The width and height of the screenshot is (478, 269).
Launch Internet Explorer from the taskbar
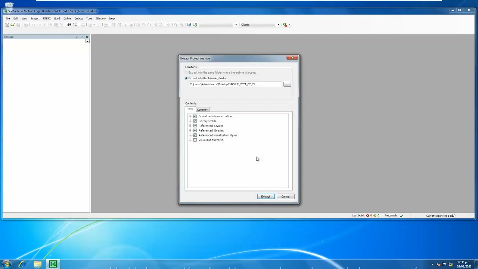[x=22, y=264]
